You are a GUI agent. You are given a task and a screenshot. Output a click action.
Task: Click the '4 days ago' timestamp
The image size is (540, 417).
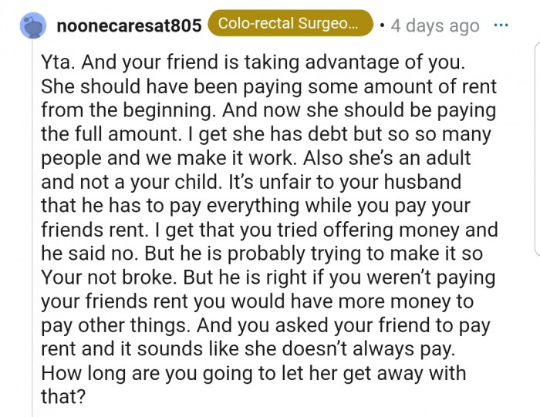[x=435, y=25]
